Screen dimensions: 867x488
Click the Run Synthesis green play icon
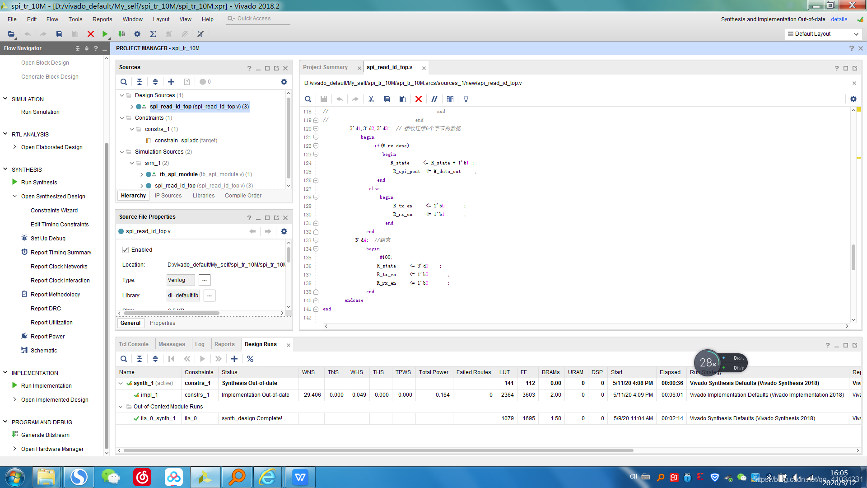(14, 182)
